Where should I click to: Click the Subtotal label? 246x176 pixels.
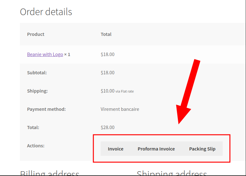tap(37, 73)
